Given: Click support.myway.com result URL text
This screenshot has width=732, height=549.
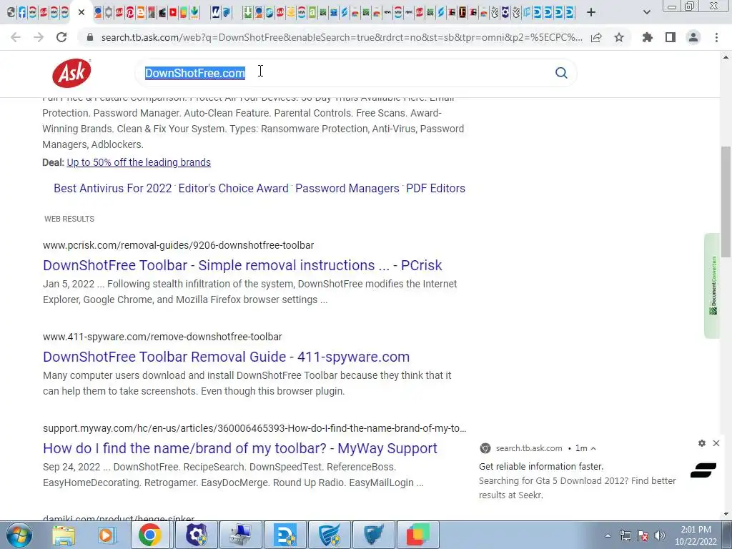Looking at the screenshot, I should click(254, 428).
